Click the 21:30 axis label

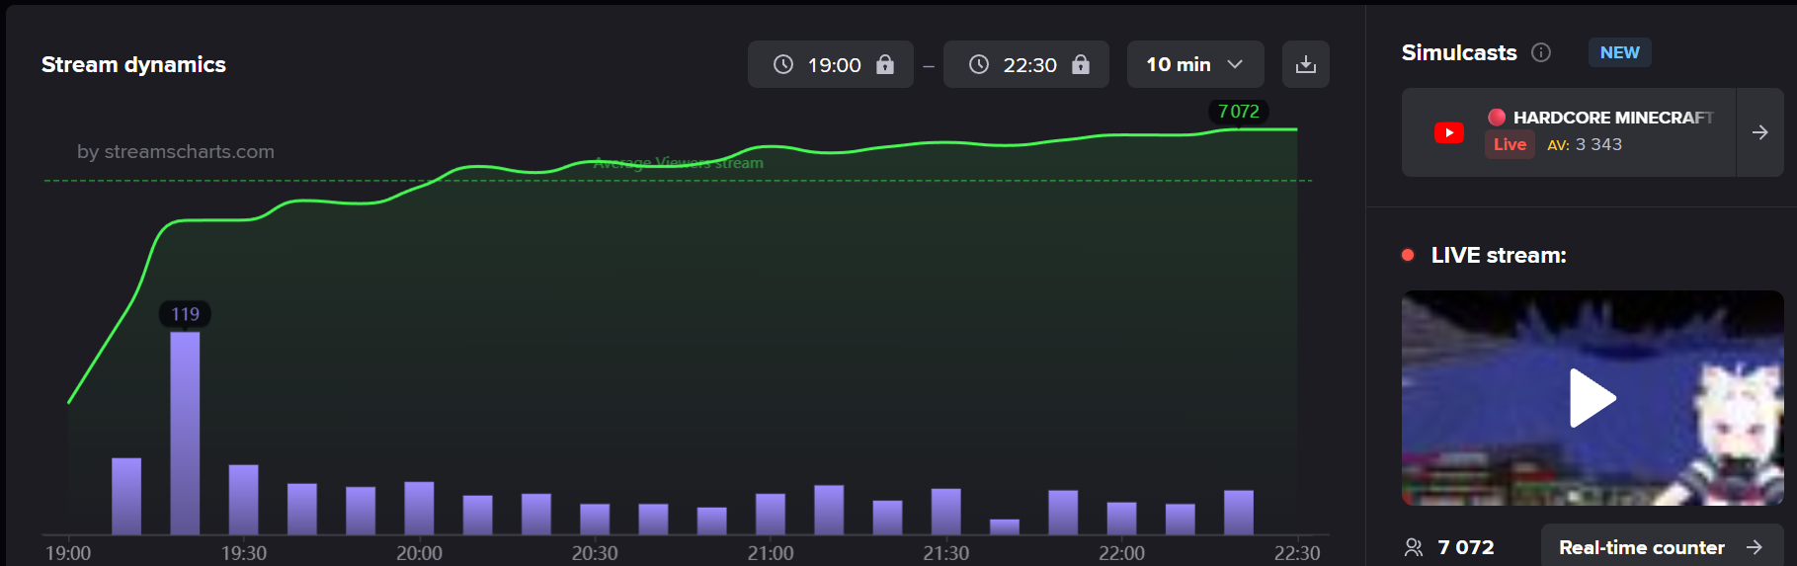[945, 553]
